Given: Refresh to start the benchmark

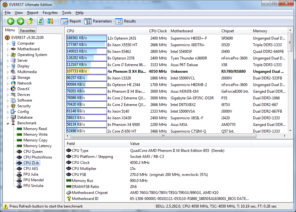Looking at the screenshot, I should coord(41,21).
